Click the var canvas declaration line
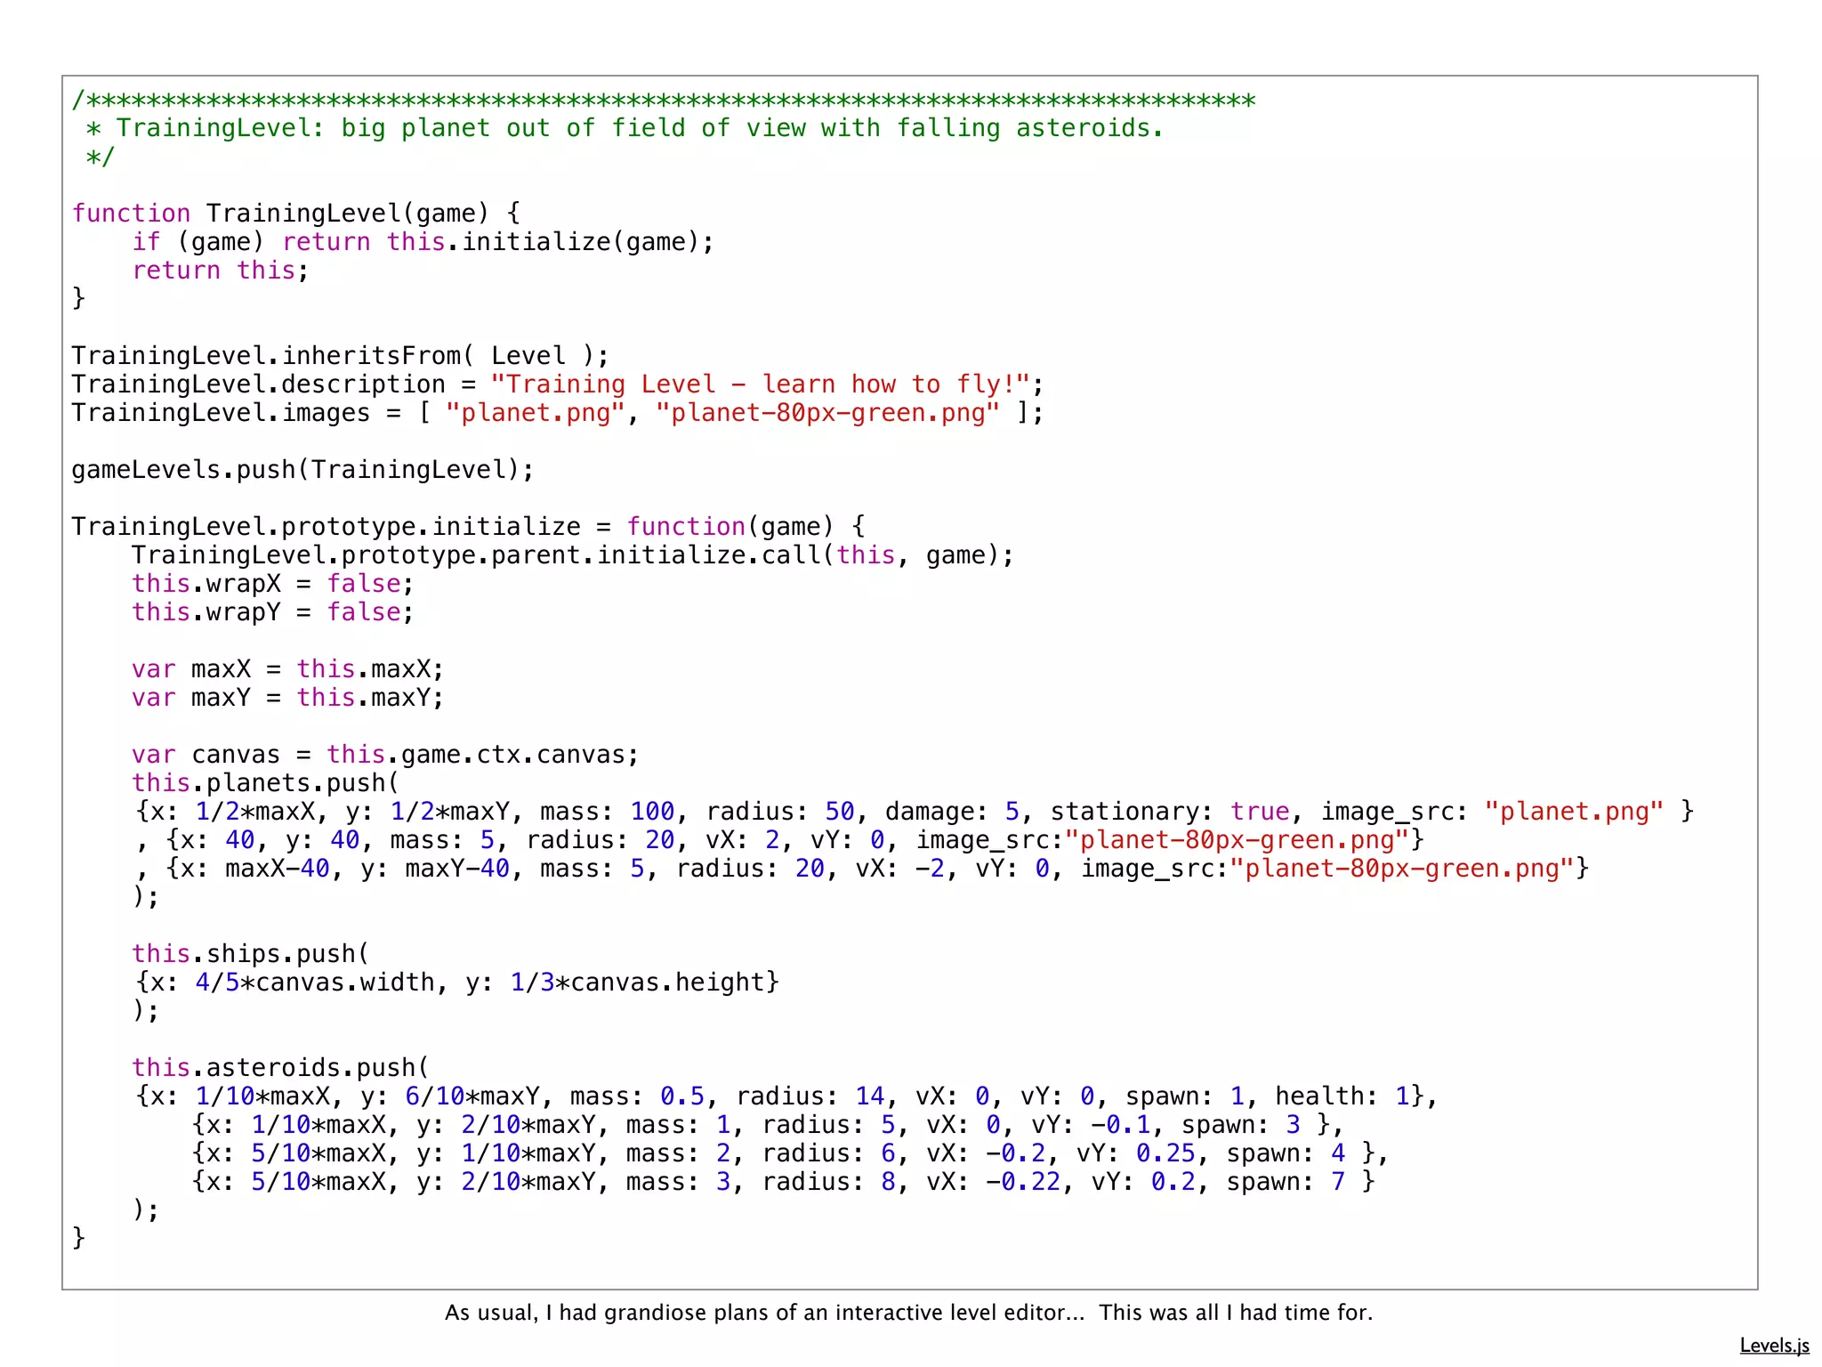This screenshot has height=1367, width=1822. click(x=384, y=755)
